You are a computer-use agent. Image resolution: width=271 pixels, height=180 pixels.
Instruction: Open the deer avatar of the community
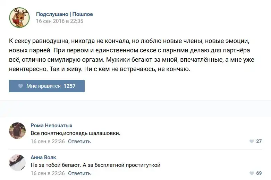point(19,18)
